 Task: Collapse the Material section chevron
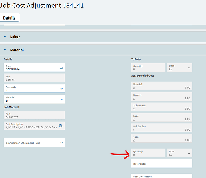click(x=5, y=50)
